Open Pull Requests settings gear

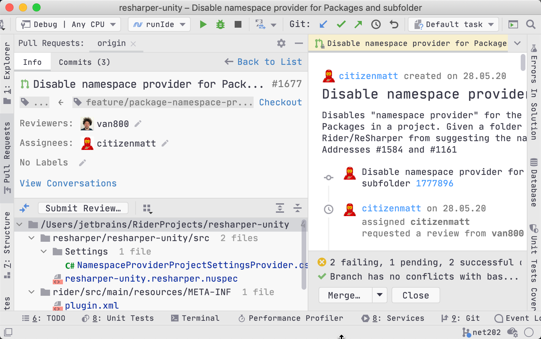pos(281,43)
